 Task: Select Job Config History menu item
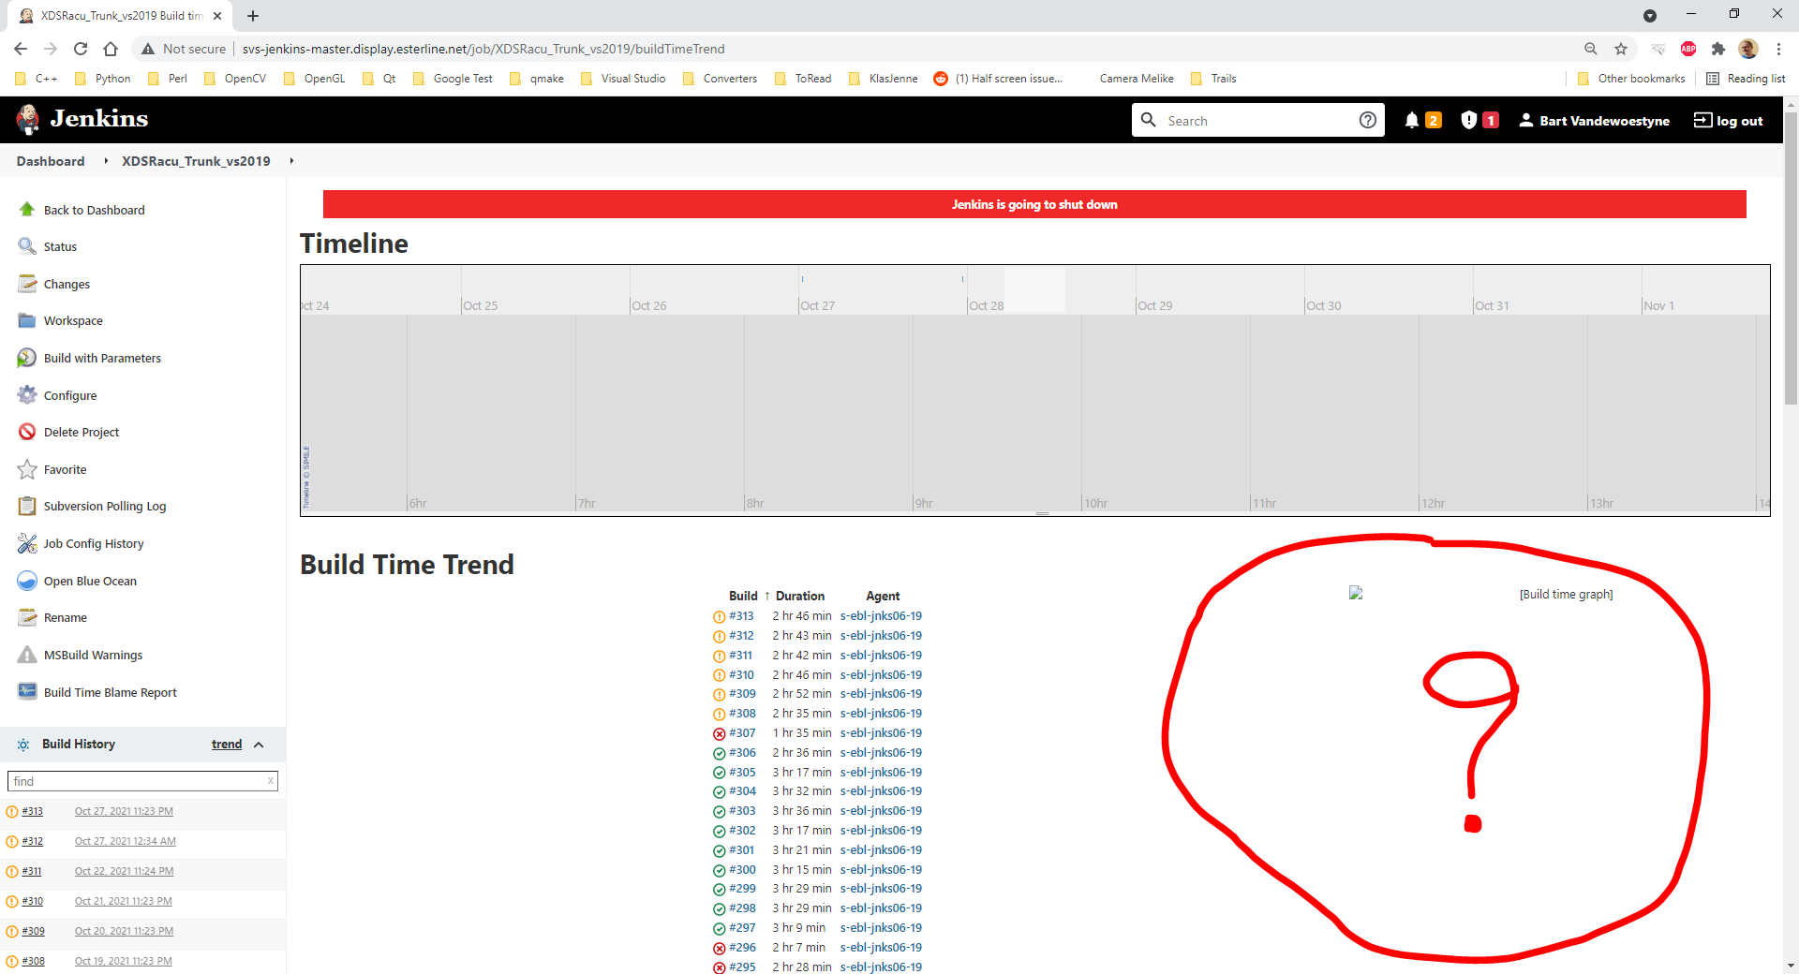(94, 543)
